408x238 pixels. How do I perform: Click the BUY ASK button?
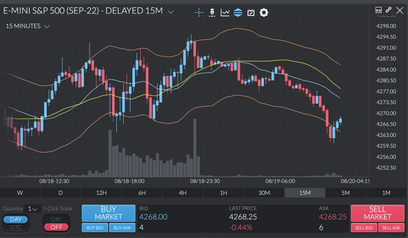(x=122, y=228)
